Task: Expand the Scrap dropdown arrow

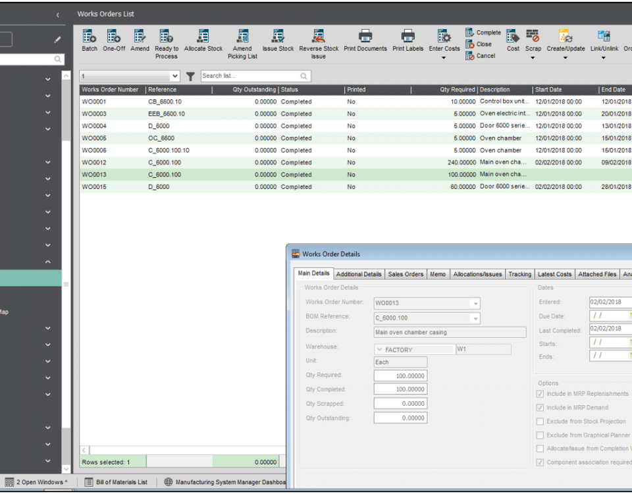Action: 533,58
